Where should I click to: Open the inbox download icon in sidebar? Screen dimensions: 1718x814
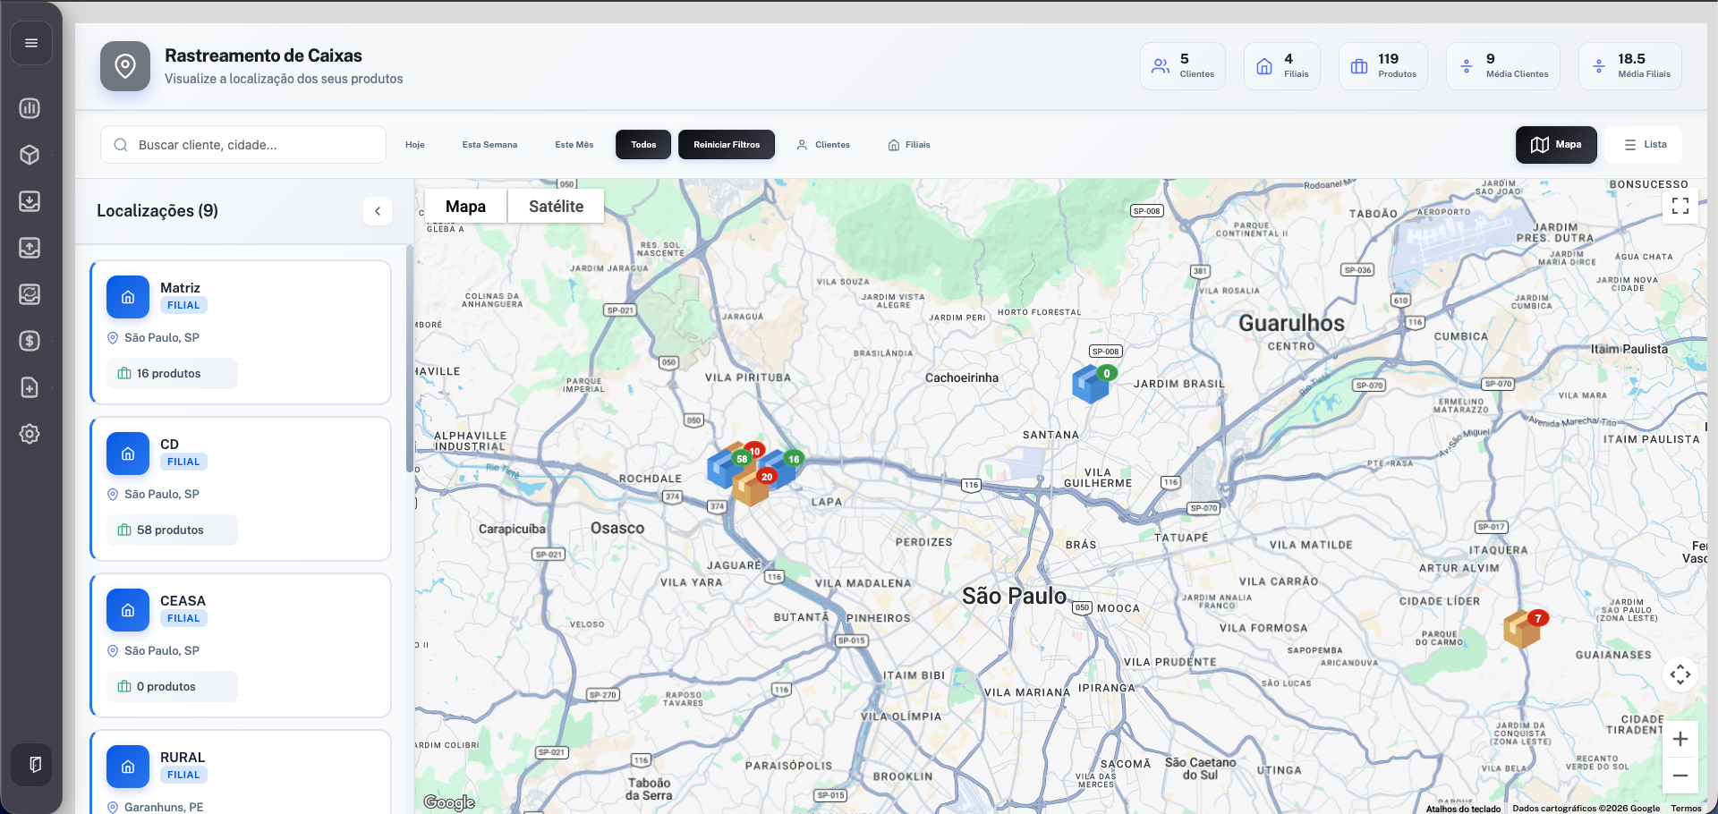[x=30, y=201]
